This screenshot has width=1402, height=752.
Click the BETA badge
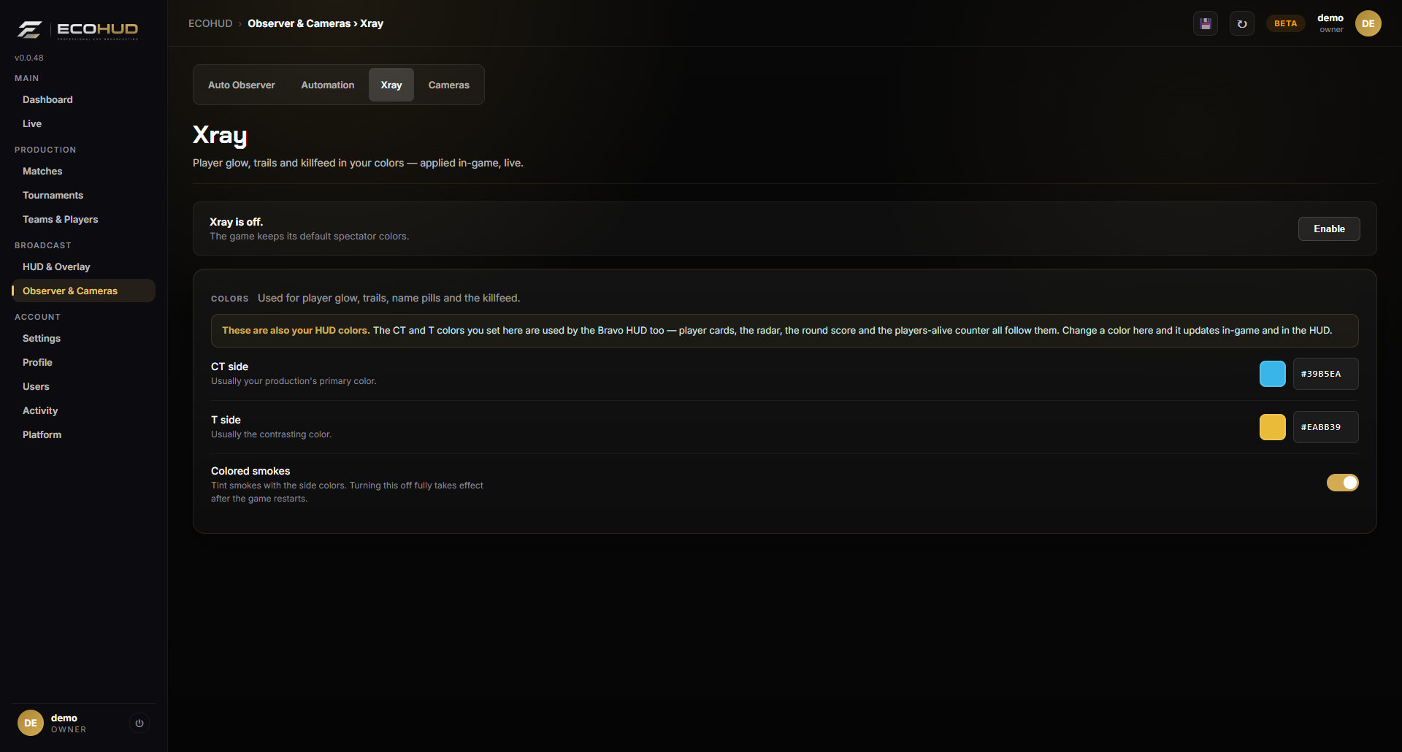tap(1286, 23)
